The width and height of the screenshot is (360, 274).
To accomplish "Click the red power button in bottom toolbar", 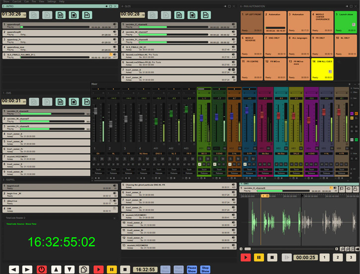I will [x=42, y=269].
